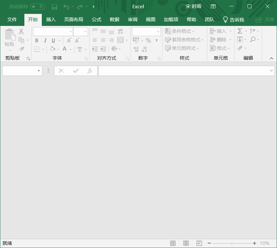277x248 pixels.
Task: Switch to the 公式 ribbon tab
Action: point(97,20)
